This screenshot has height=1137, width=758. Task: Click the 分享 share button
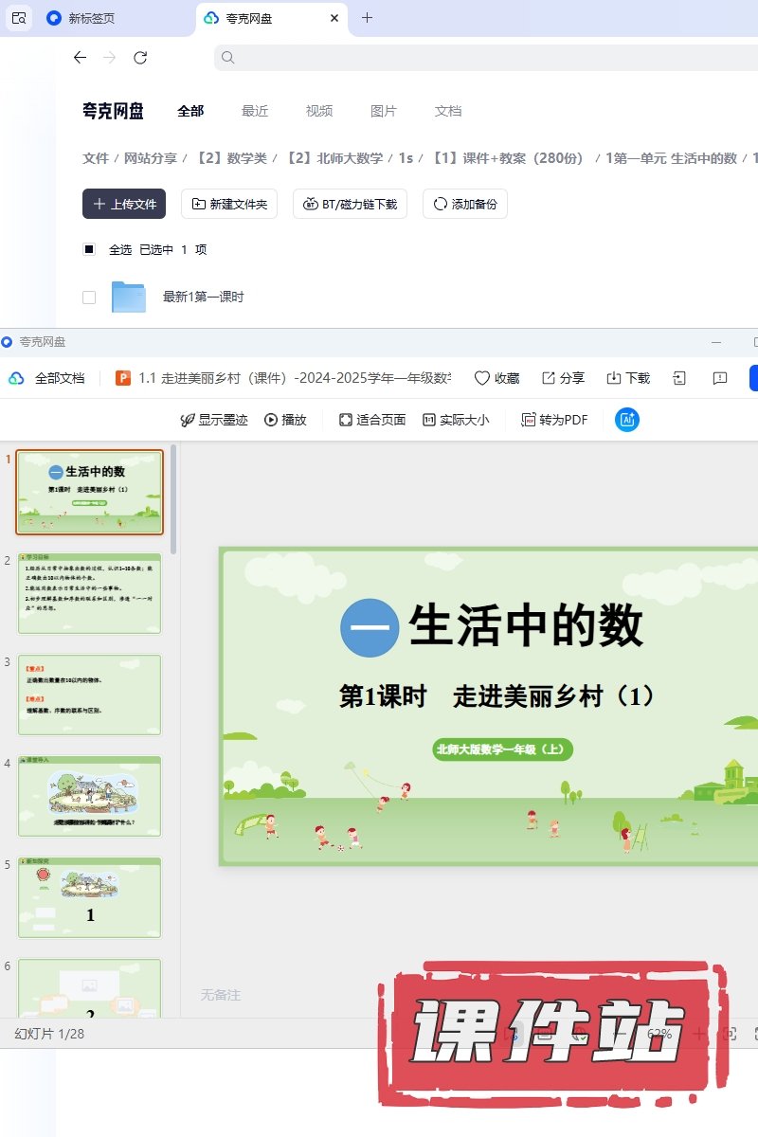(563, 378)
